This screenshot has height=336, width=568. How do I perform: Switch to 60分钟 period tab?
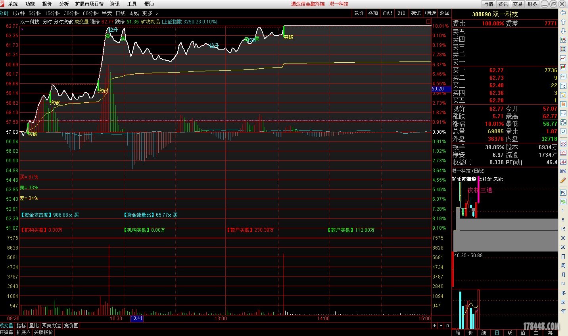(x=91, y=13)
